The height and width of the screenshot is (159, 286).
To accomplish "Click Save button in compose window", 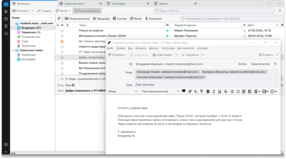I will (x=190, y=55).
